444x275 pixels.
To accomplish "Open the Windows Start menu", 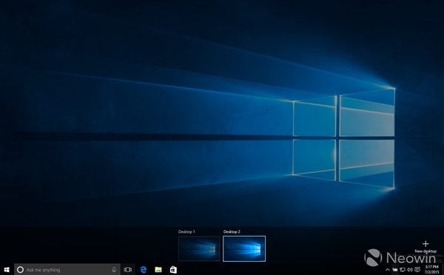I will [7, 270].
